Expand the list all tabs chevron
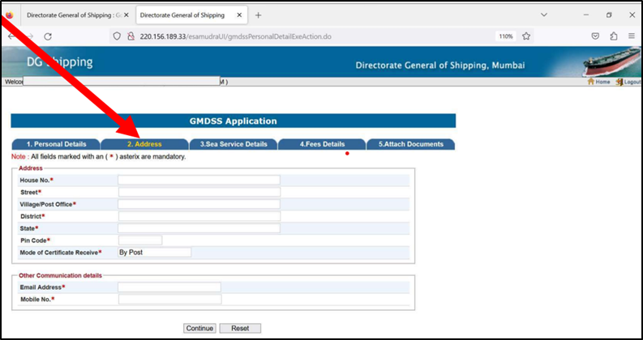The height and width of the screenshot is (340, 643). pyautogui.click(x=544, y=15)
